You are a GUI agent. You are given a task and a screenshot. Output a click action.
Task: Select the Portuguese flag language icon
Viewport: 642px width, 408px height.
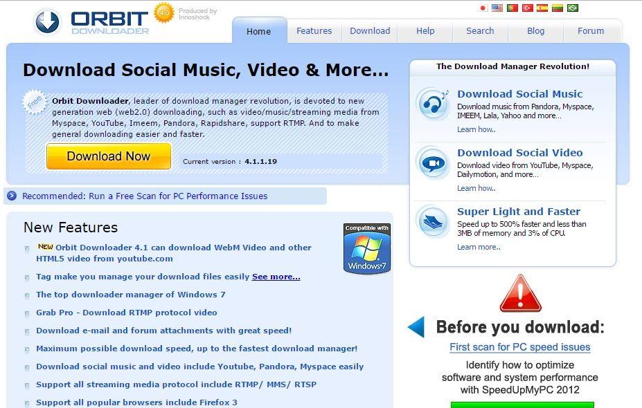point(512,8)
